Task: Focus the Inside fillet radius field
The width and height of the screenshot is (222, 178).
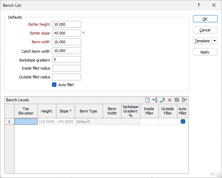Action: tap(67, 68)
